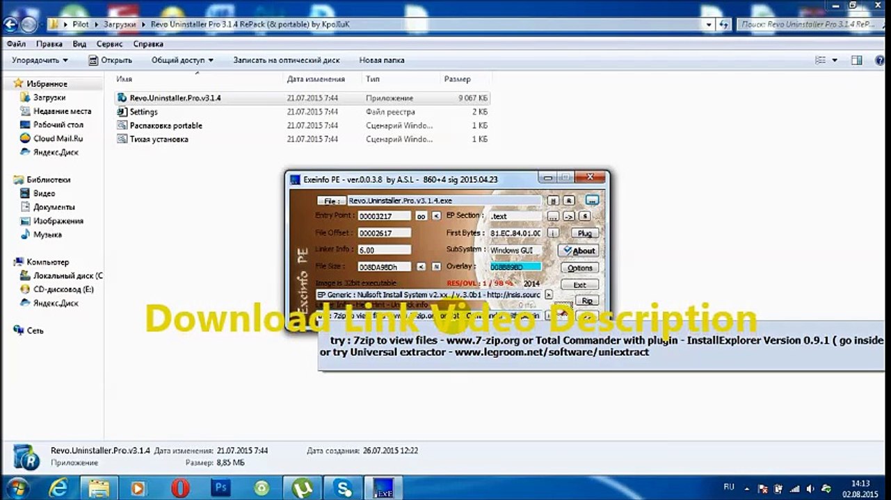891x500 pixels.
Task: Expand the breadcrumb arrow after Загрузки
Action: tap(143, 24)
